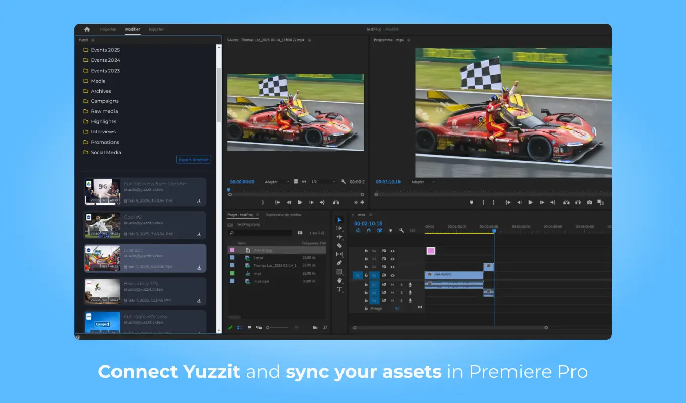Open timeline display settings wrench
This screenshot has height=403, width=686.
tap(402, 230)
